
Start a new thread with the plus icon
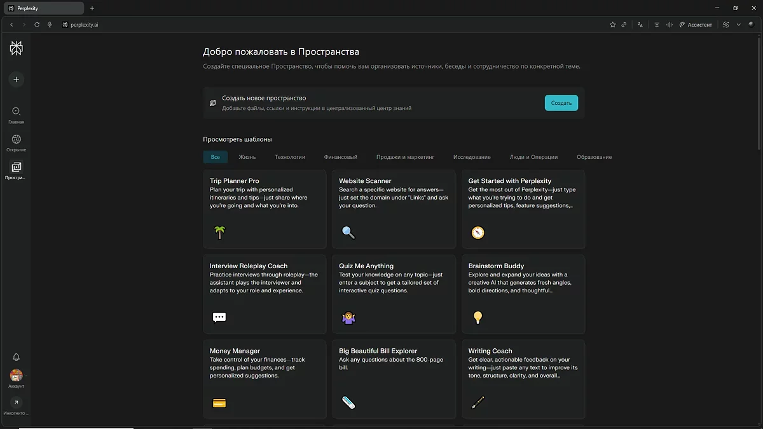click(16, 79)
